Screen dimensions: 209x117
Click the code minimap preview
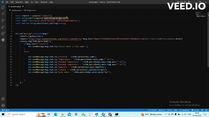pyautogui.click(x=201, y=15)
